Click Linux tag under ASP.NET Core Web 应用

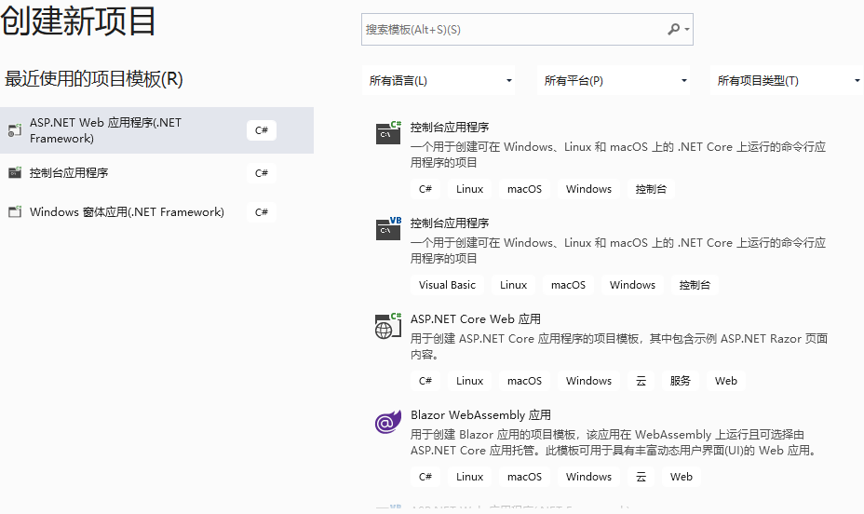(x=469, y=381)
